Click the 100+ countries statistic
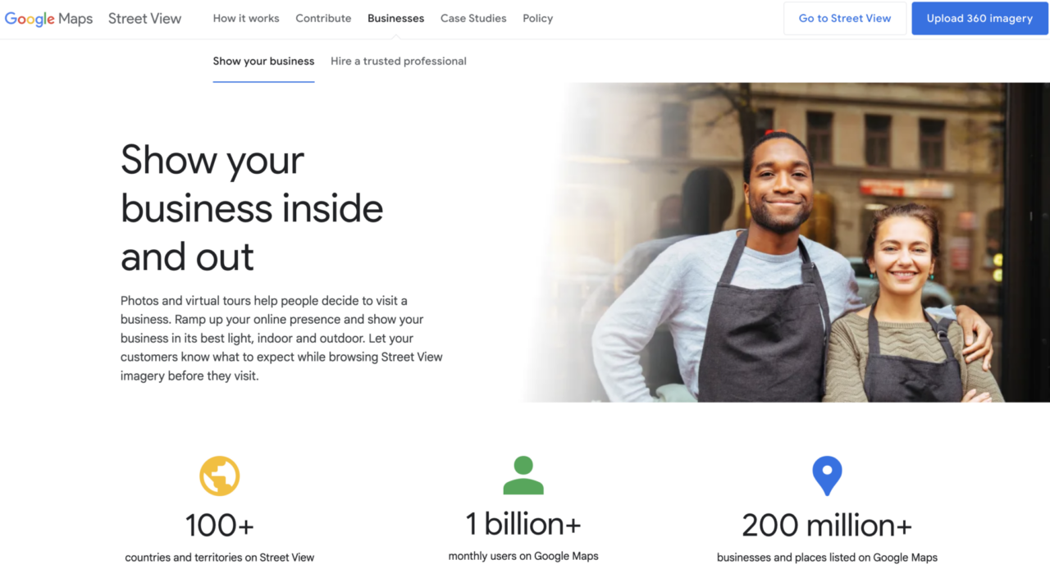This screenshot has height=569, width=1050. click(x=220, y=538)
